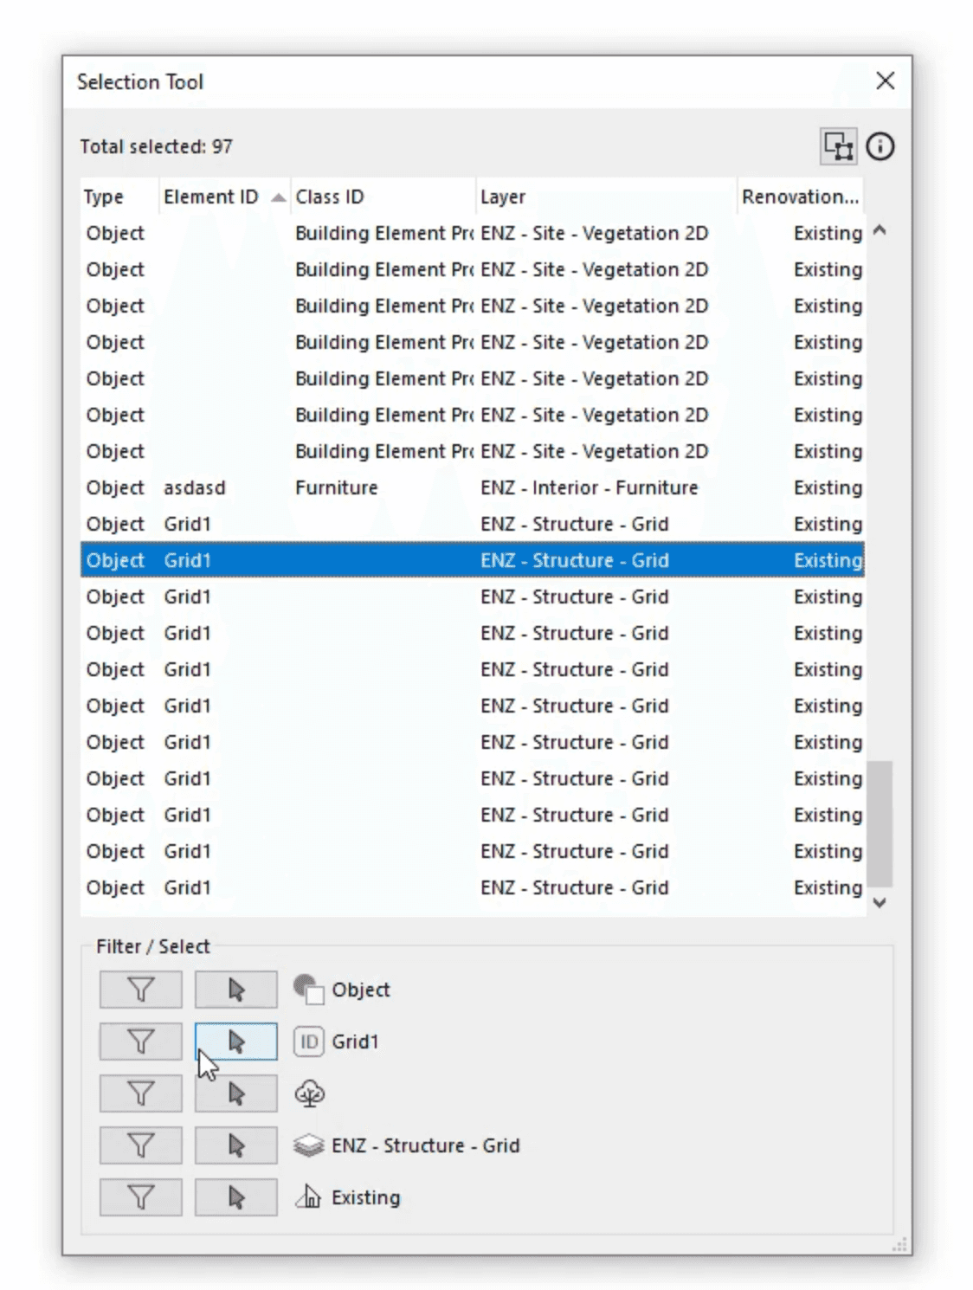
Task: Click the filter funnel for Object type
Action: coord(139,989)
